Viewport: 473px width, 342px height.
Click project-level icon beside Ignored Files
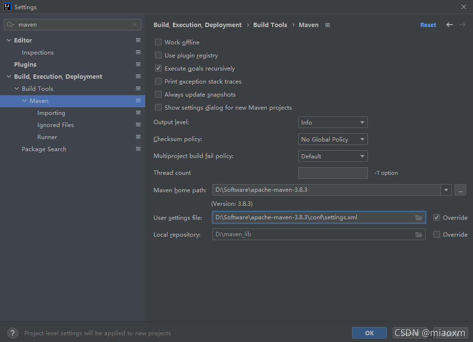[x=138, y=125]
